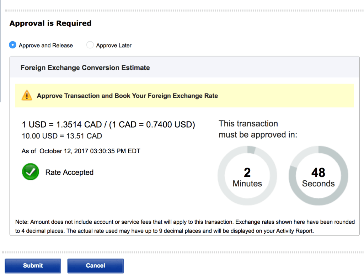Click the 10.00 USD = 13.51 CAD amount
The height and width of the screenshot is (276, 364).
62,136
